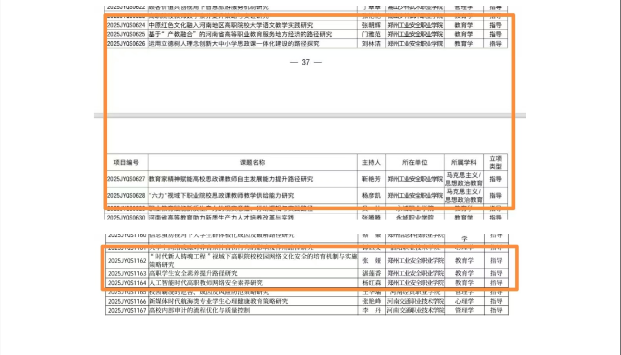This screenshot has width=621, height=355.
Task: Click header cell 主持人
Action: point(372,162)
